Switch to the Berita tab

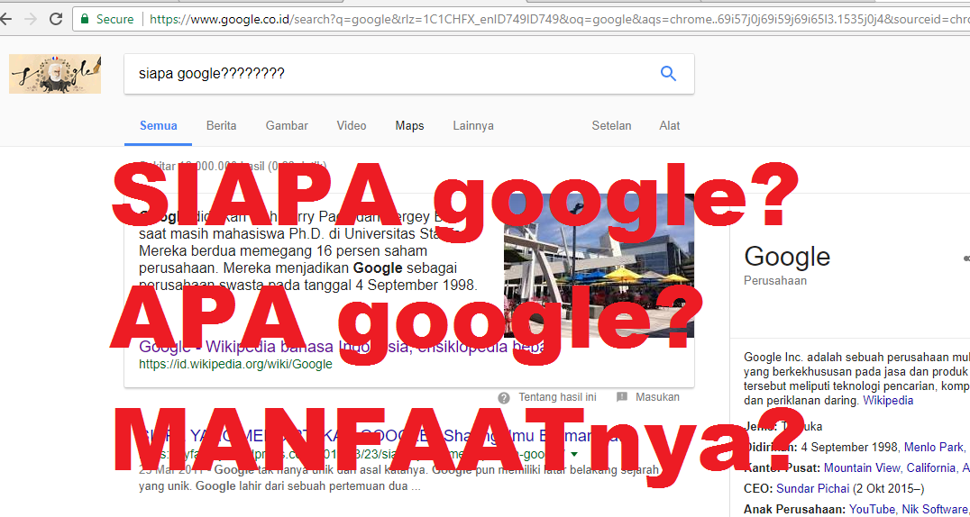(222, 125)
